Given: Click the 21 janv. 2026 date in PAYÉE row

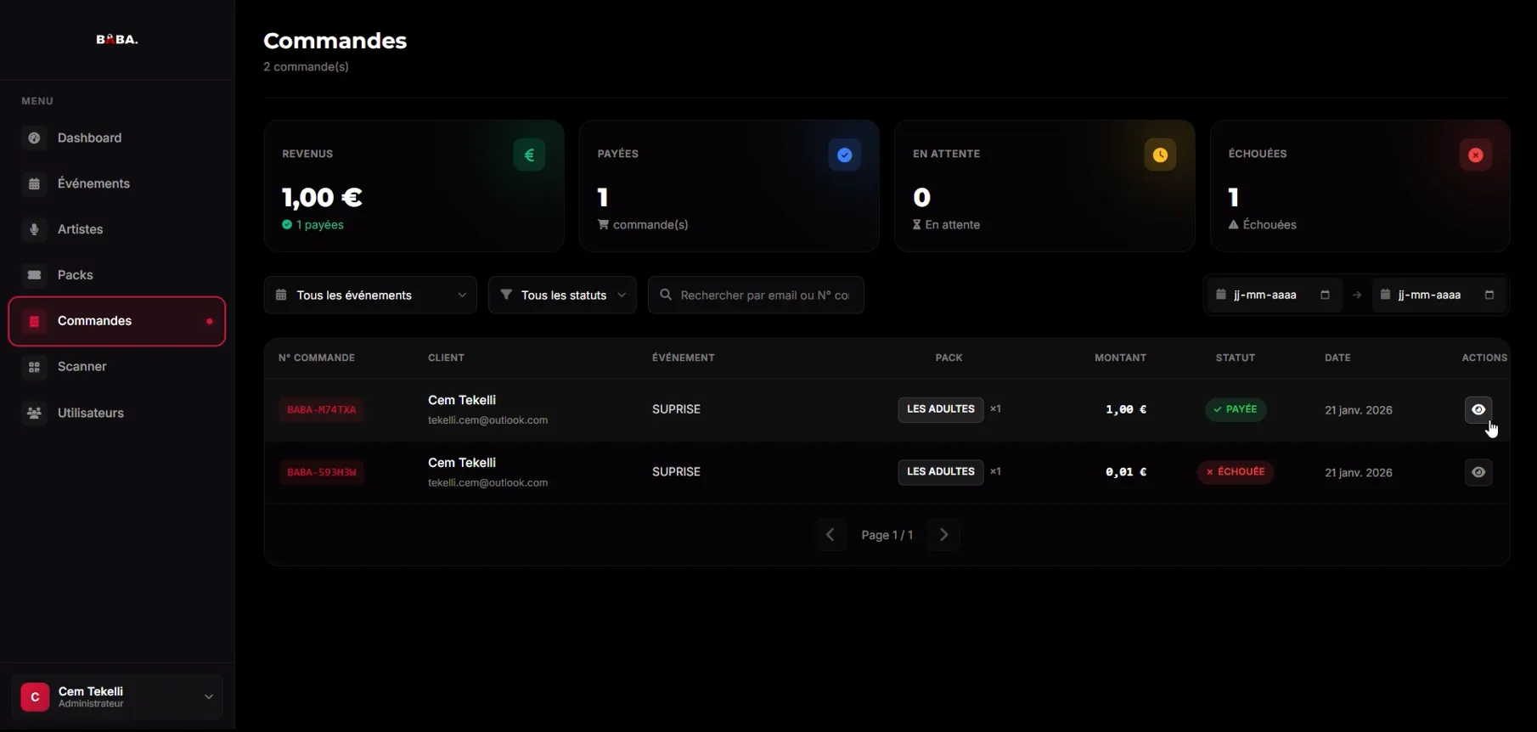Looking at the screenshot, I should pyautogui.click(x=1359, y=410).
